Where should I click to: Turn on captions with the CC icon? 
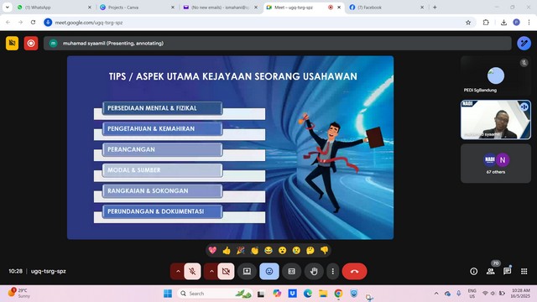pyautogui.click(x=291, y=271)
